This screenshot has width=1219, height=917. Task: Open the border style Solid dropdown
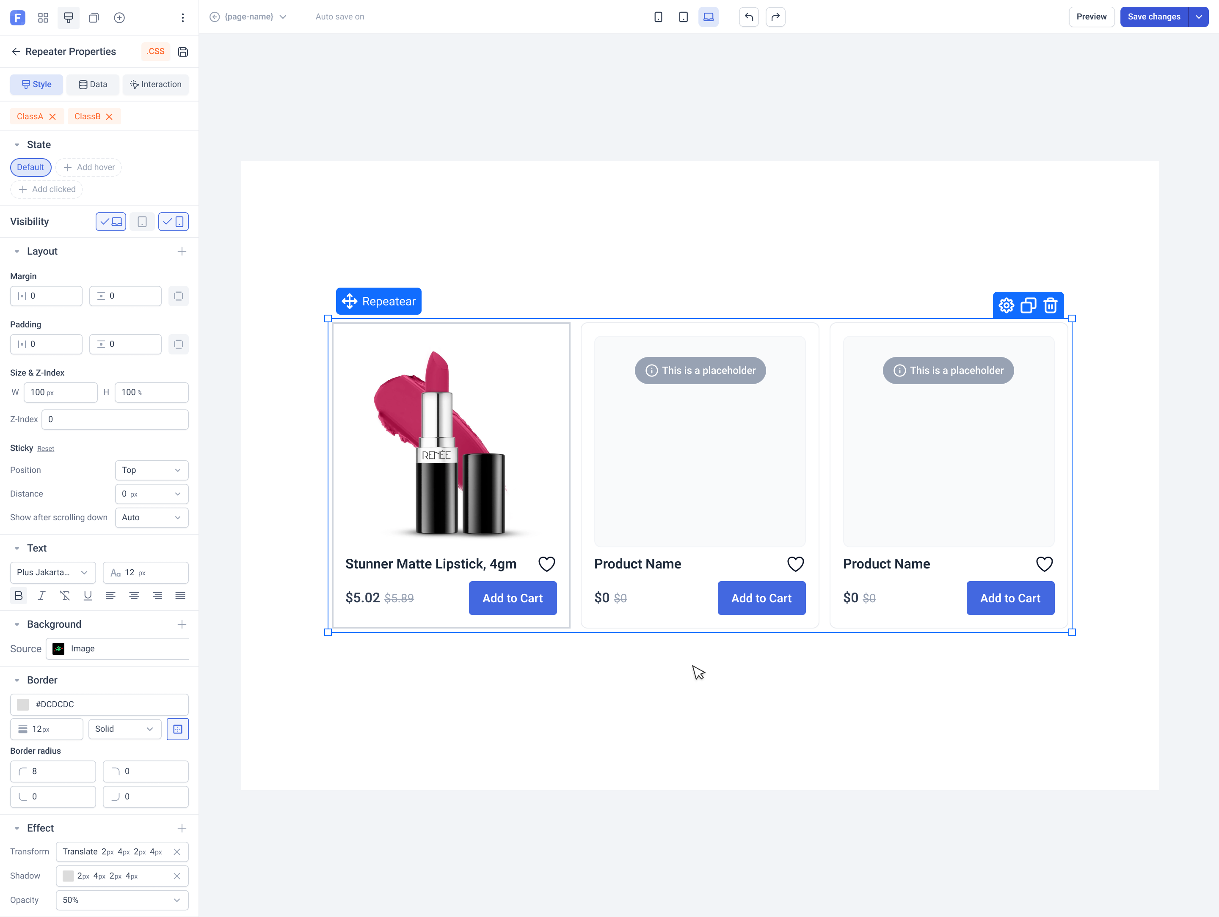click(x=124, y=729)
